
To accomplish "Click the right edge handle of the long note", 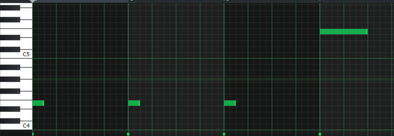I will [x=367, y=32].
